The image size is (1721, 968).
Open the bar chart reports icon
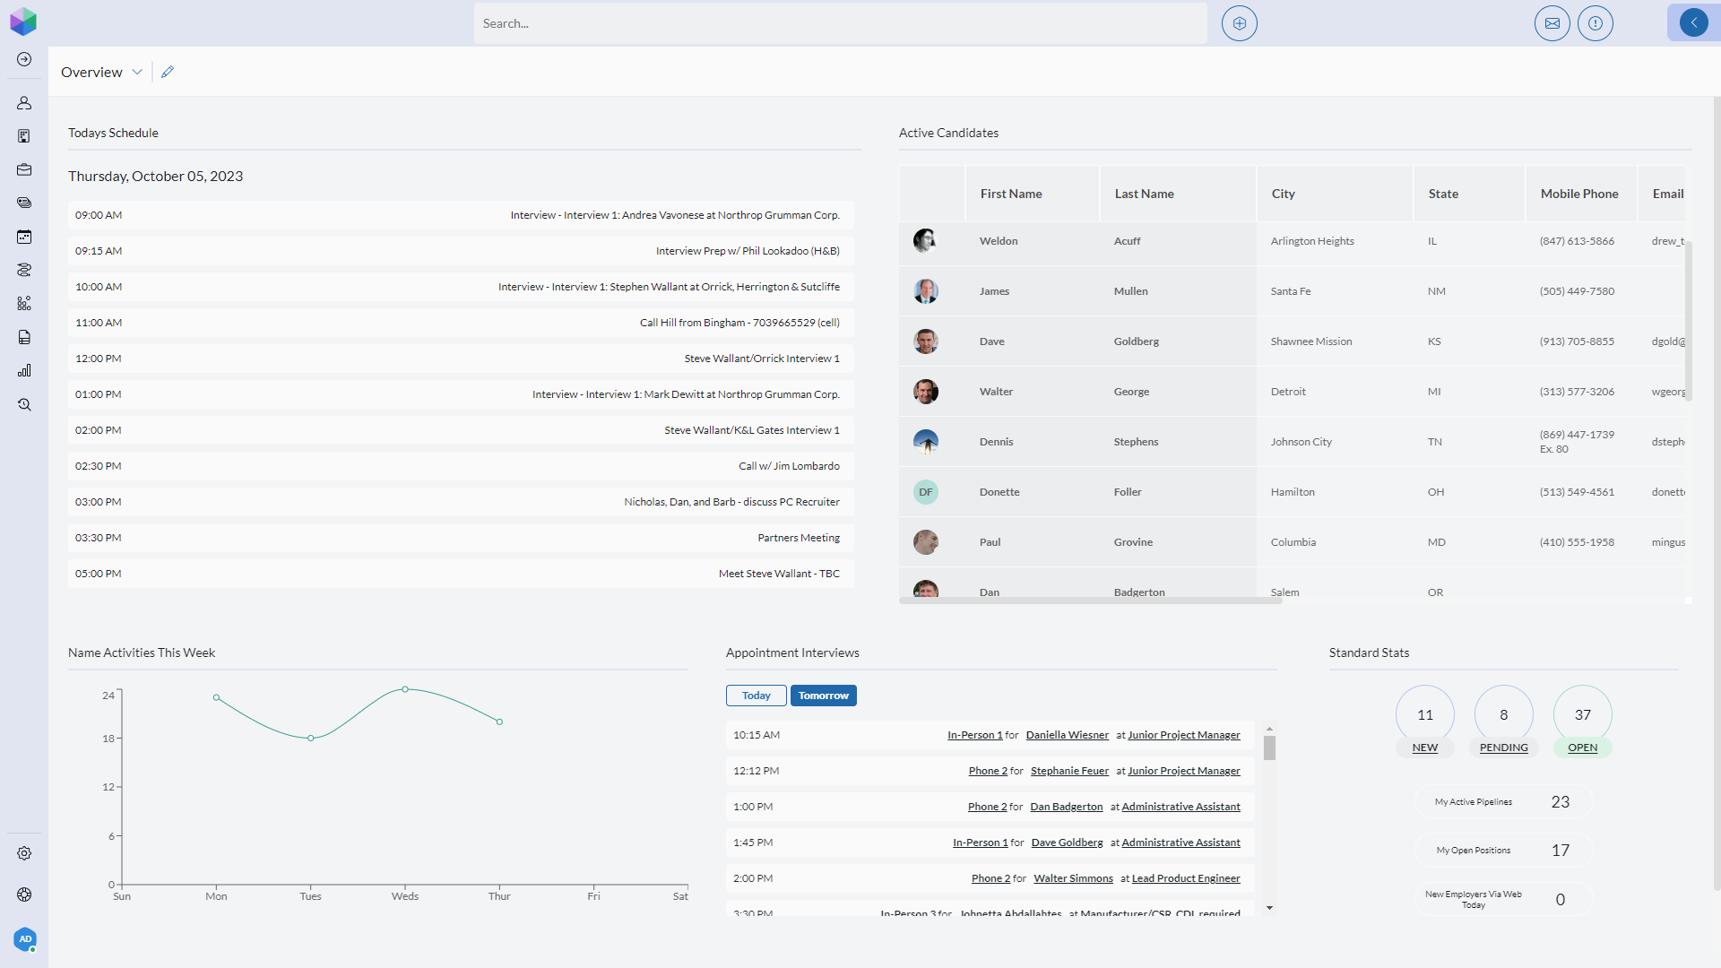coord(24,370)
